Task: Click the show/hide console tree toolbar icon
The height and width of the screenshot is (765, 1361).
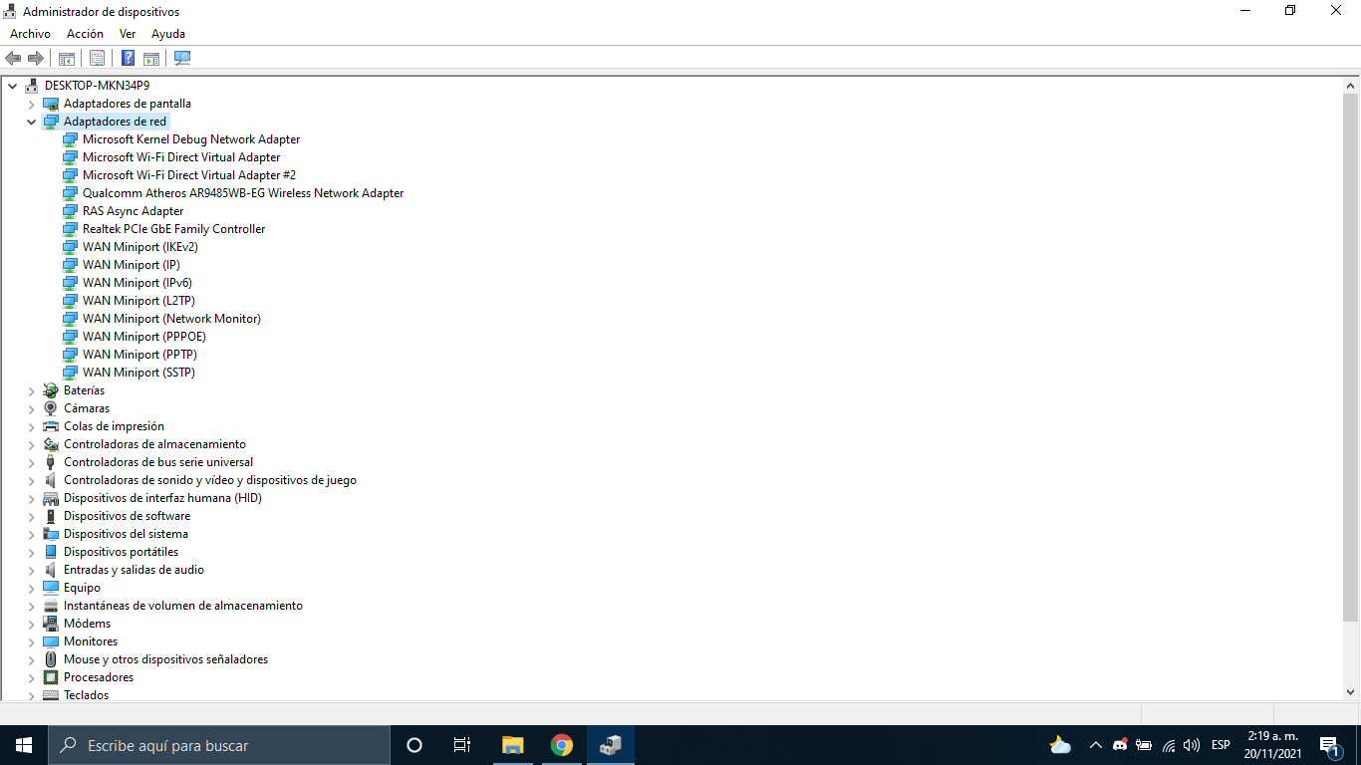Action: pyautogui.click(x=67, y=58)
